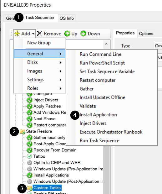This screenshot has width=162, height=194.
Task: Select the Apply Patches step
Action: click(x=47, y=106)
